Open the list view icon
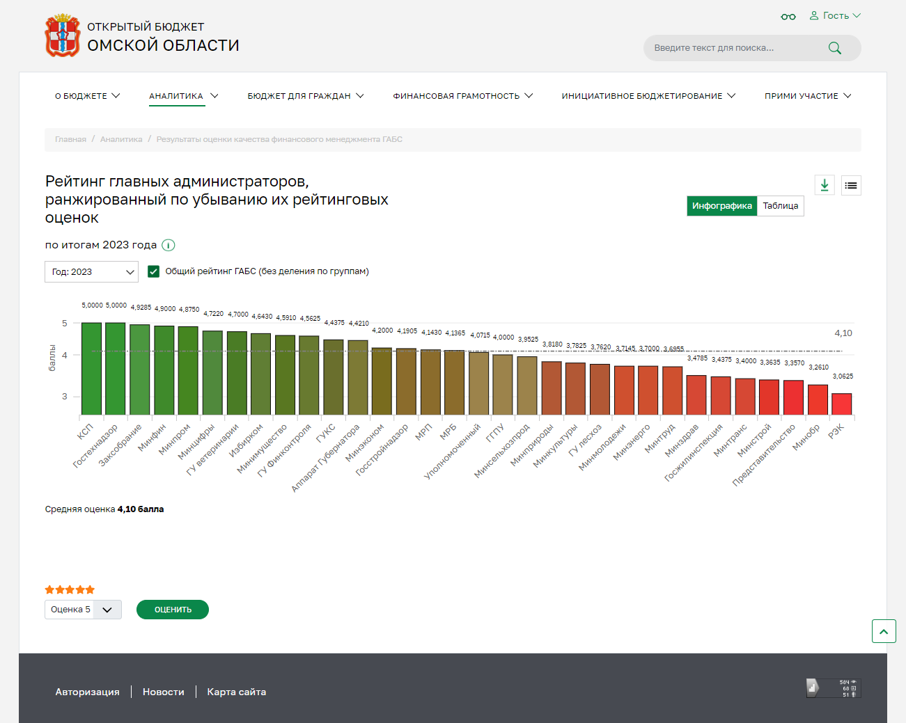 [x=851, y=185]
